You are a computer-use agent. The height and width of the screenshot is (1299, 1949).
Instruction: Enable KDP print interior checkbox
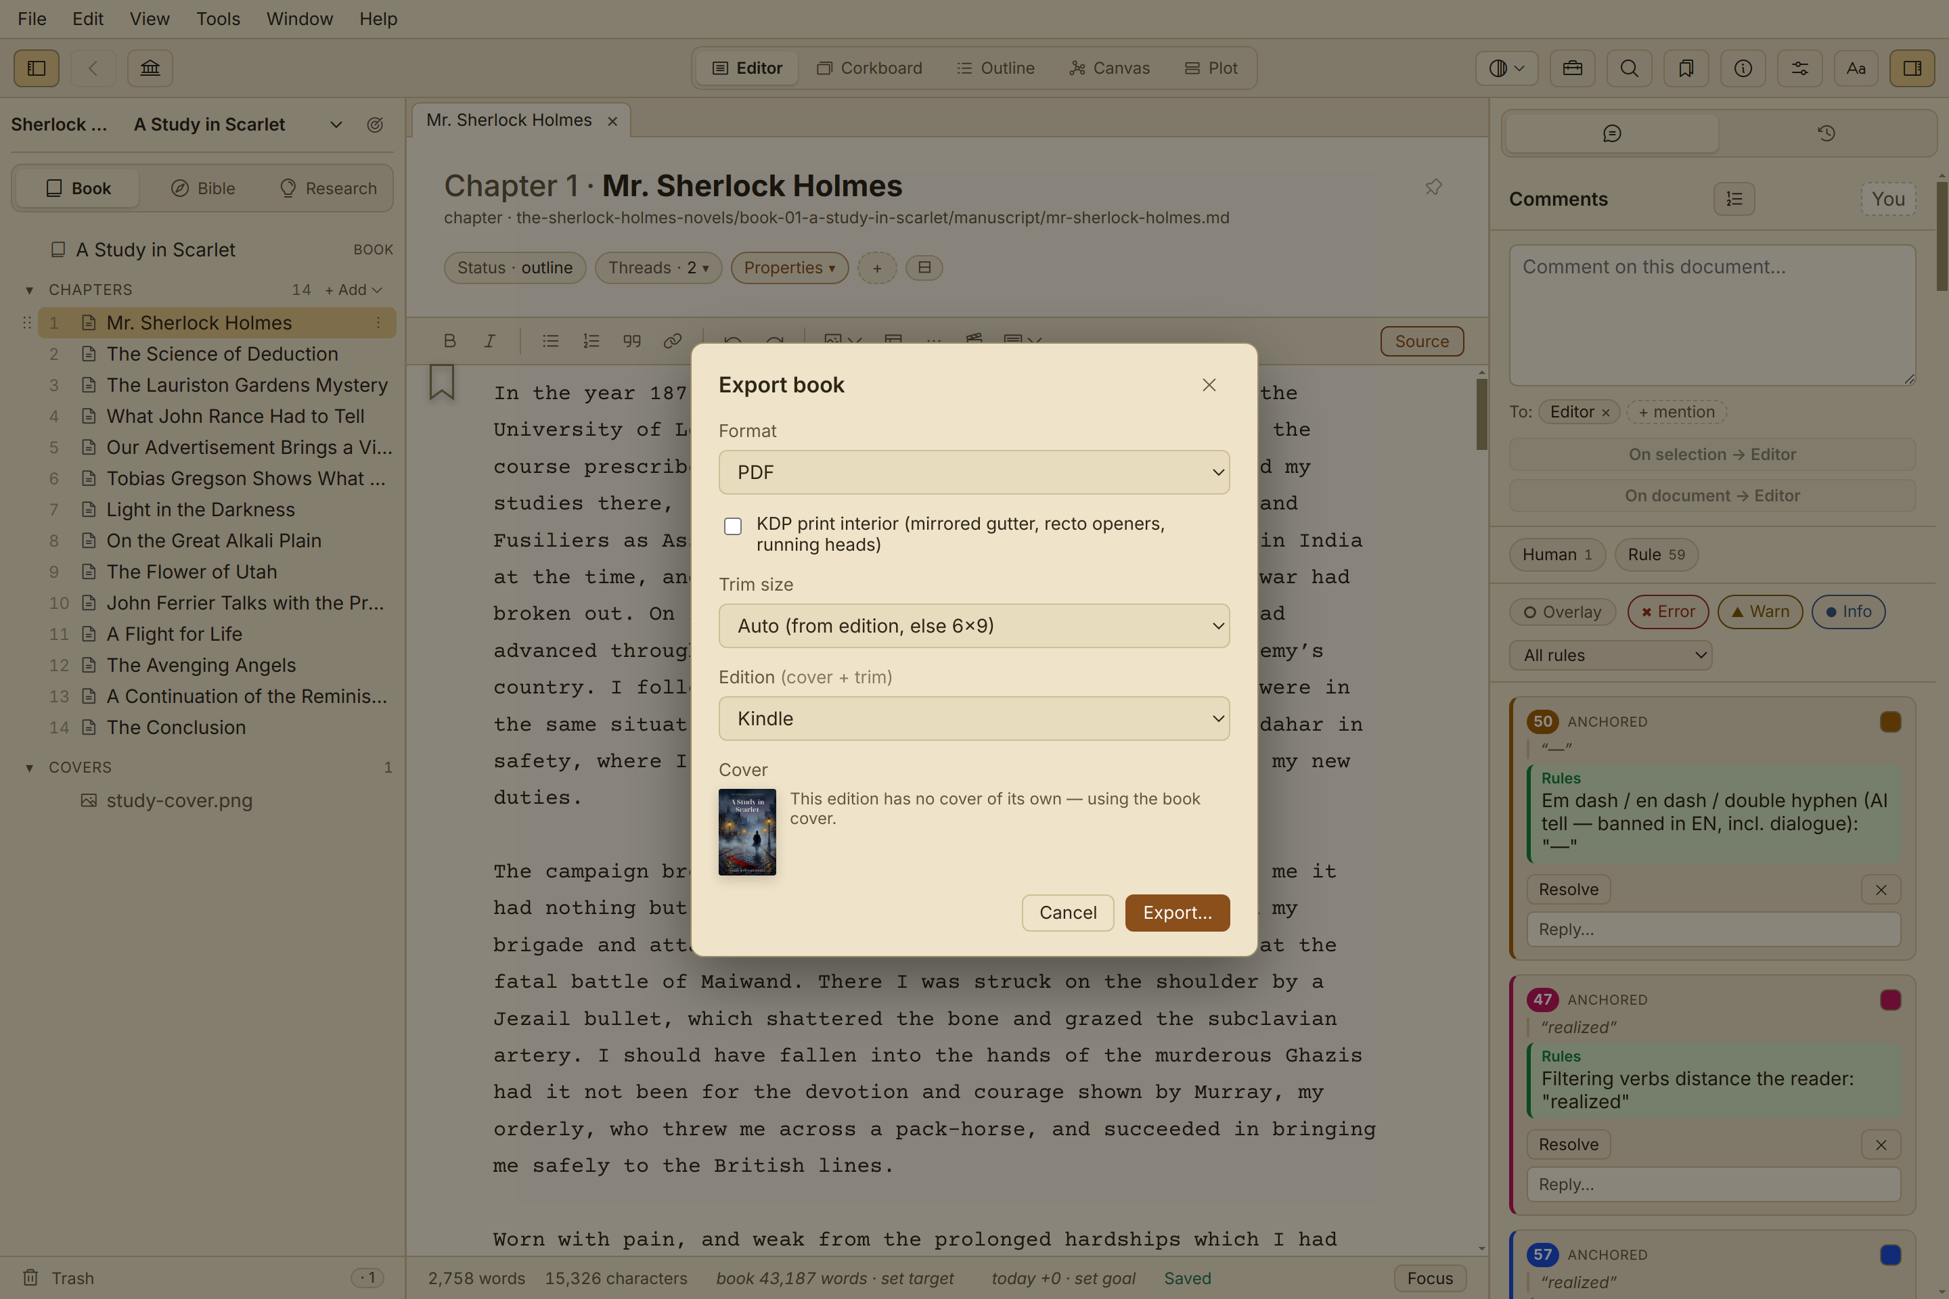tap(732, 526)
